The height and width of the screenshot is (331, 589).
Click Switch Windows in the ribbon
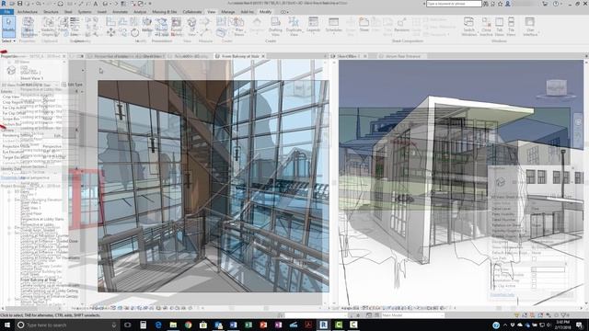[468, 27]
